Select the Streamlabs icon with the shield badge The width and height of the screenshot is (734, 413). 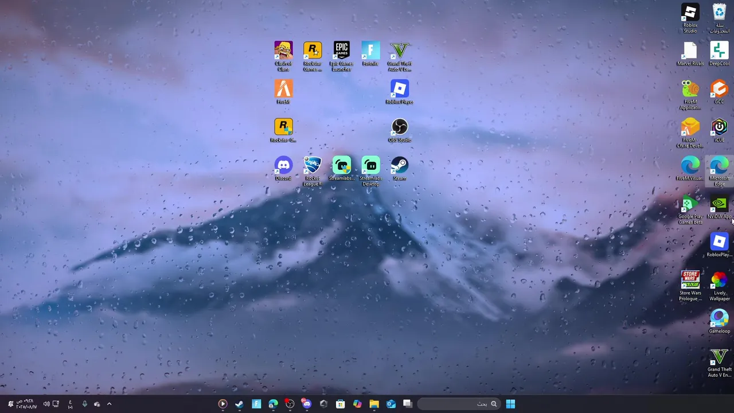click(341, 169)
